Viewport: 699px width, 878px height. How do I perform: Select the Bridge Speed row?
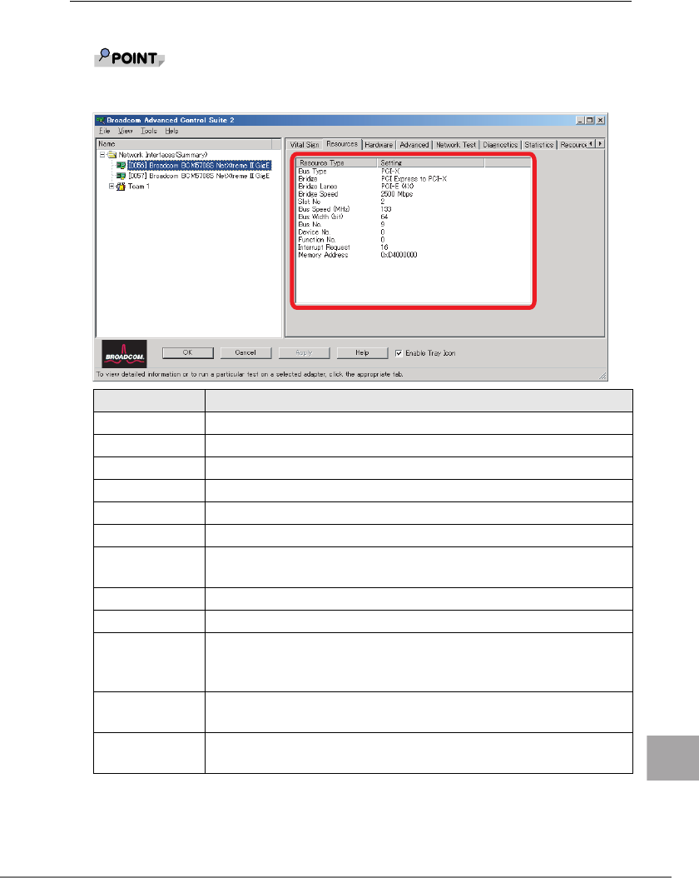pyautogui.click(x=414, y=194)
